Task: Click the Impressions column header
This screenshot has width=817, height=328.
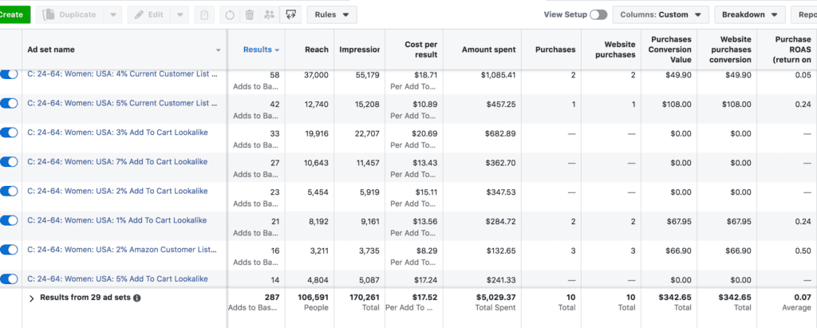Action: [360, 49]
